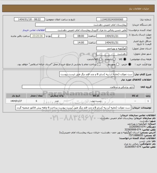Image resolution: width=157 pixels, height=173 pixels.
Task: Click the item code cell showing --
Action: 135,101
